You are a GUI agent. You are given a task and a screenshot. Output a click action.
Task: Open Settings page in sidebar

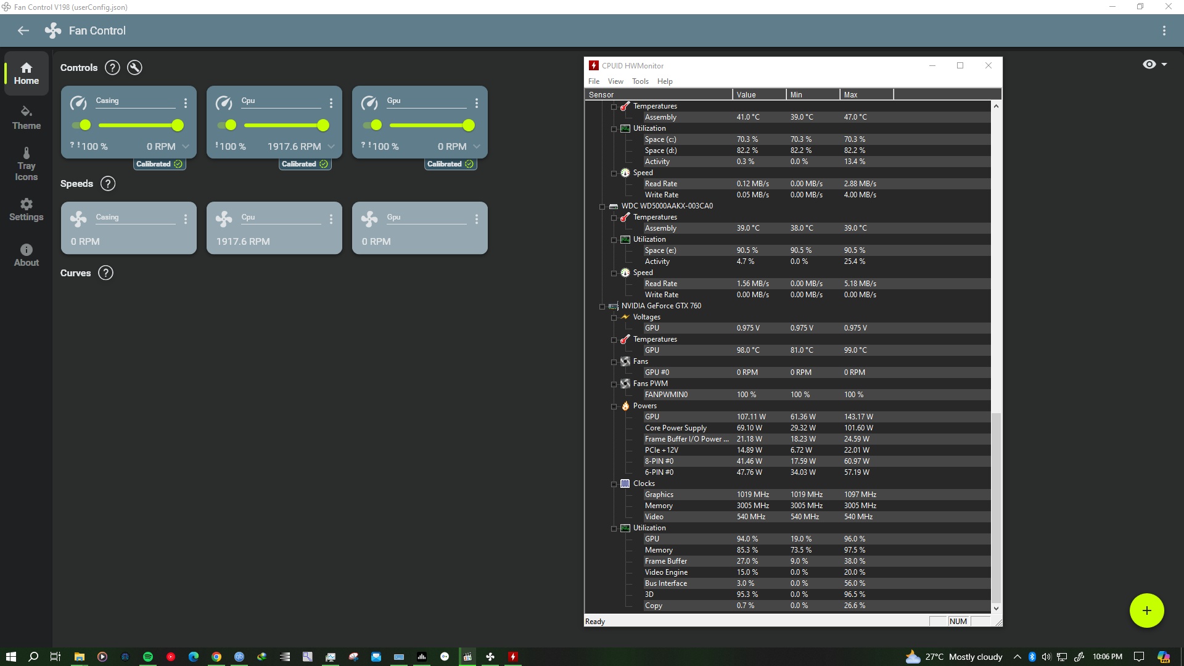pyautogui.click(x=27, y=210)
